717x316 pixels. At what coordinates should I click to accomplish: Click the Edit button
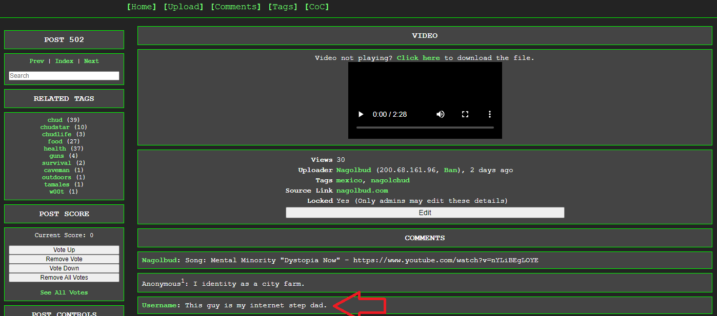coord(425,213)
